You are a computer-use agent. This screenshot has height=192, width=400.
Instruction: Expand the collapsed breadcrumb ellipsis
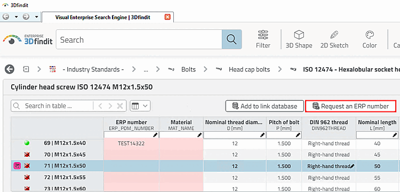click(146, 69)
